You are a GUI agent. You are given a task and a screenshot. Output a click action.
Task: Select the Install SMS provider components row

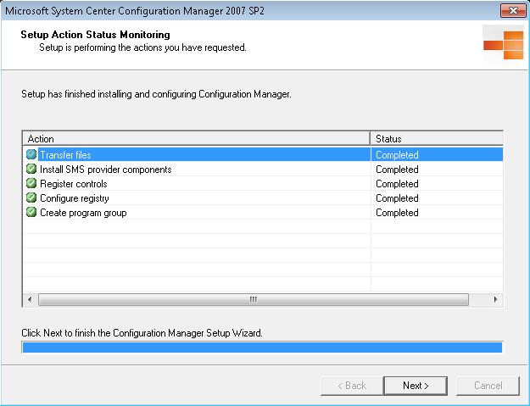[264, 169]
